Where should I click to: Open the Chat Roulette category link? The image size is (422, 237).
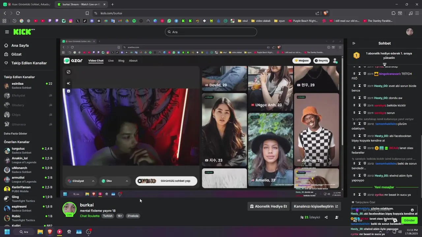(x=90, y=216)
